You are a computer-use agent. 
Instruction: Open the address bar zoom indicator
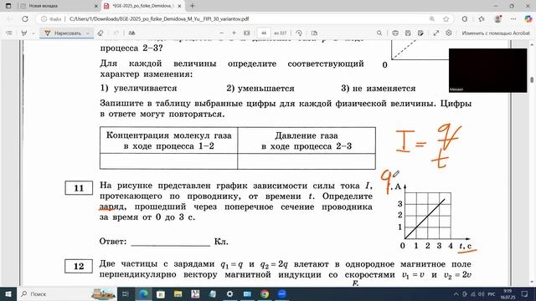click(x=432, y=19)
